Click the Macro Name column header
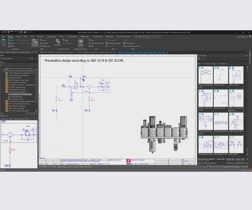252x210 pixels. [206, 159]
